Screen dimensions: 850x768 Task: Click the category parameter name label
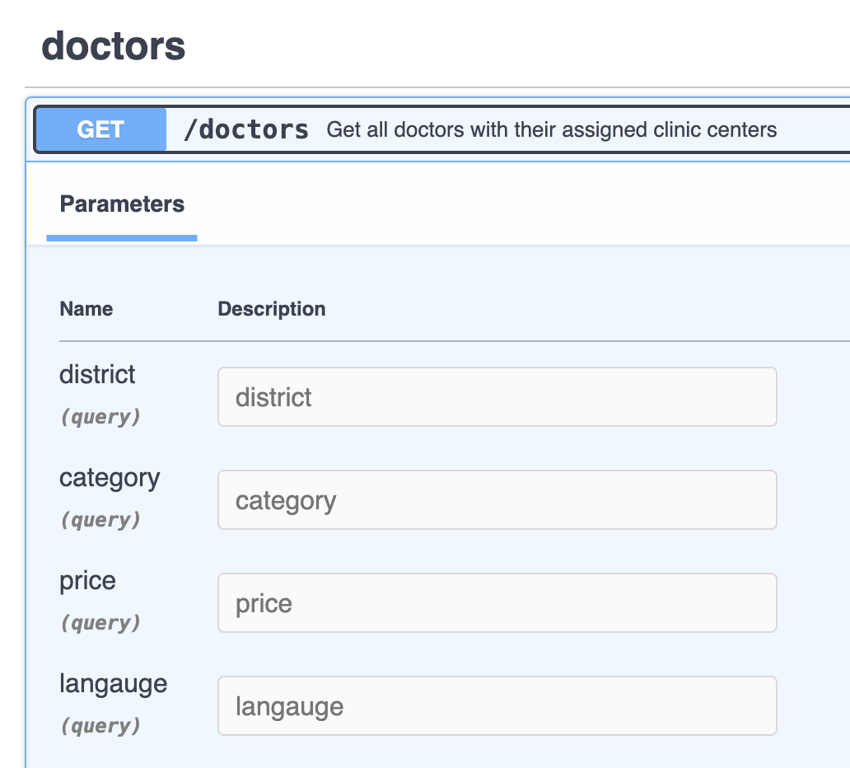(110, 478)
